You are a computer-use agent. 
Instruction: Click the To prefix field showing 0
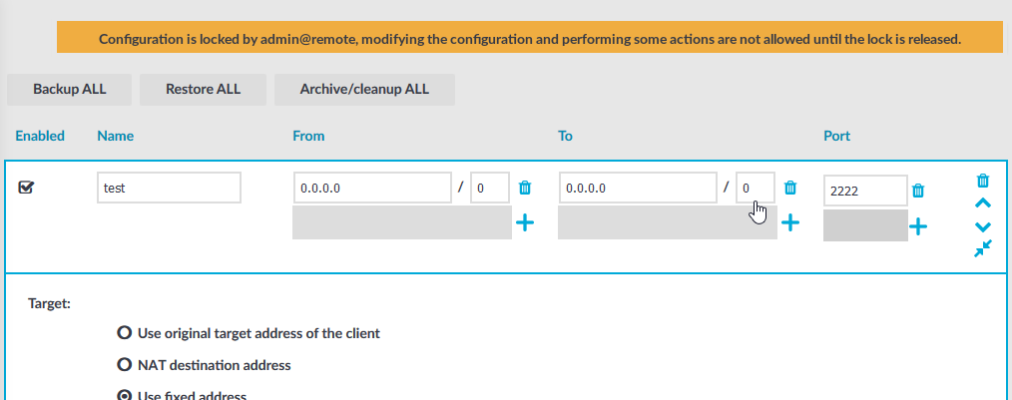click(756, 188)
